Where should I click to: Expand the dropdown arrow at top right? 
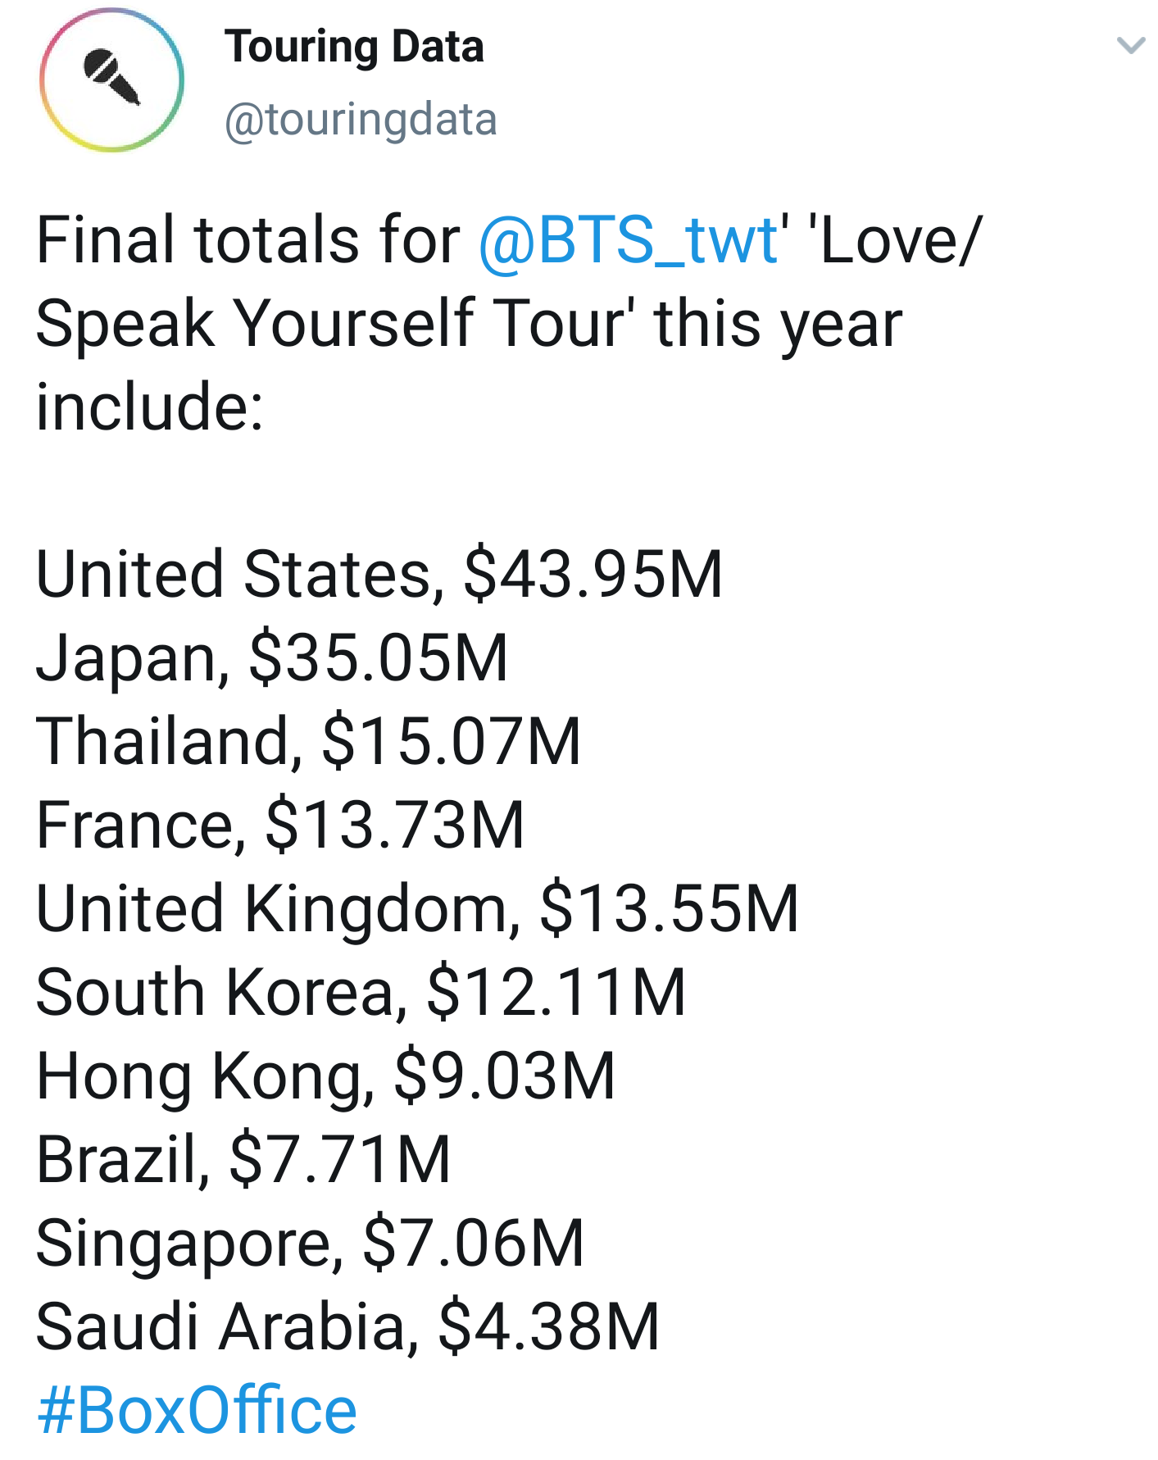1128,47
